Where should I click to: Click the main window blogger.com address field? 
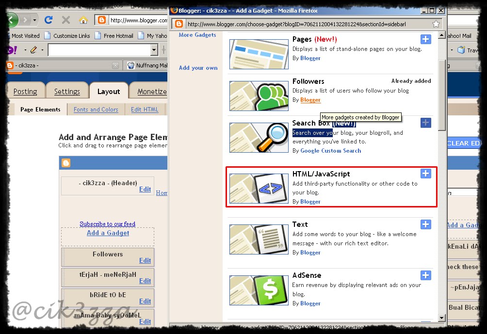pyautogui.click(x=139, y=20)
